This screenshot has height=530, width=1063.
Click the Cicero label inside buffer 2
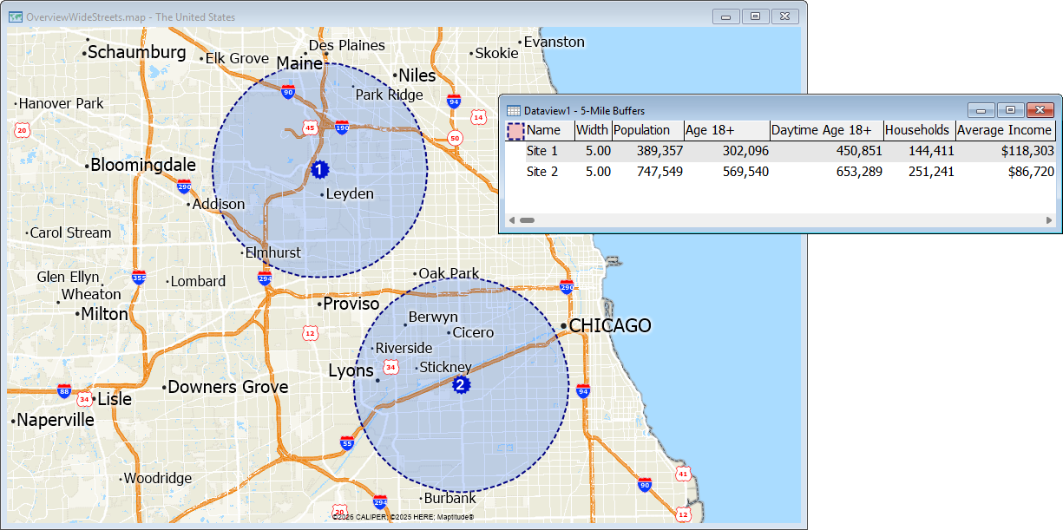pos(473,332)
